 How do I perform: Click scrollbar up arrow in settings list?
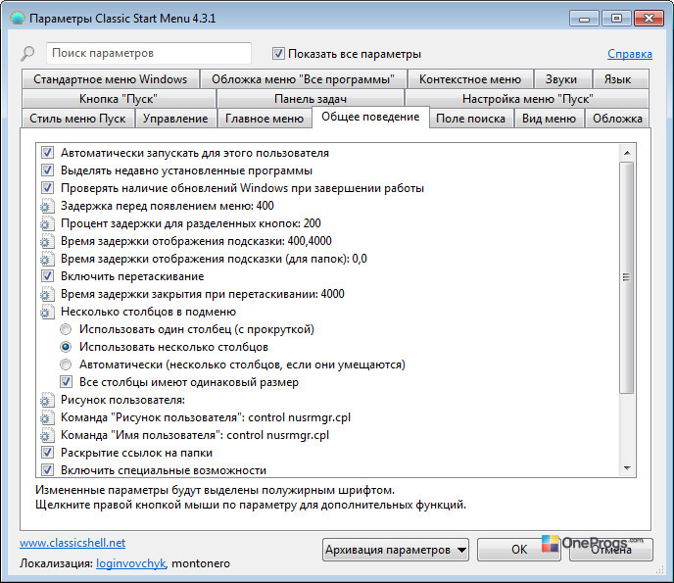[627, 153]
